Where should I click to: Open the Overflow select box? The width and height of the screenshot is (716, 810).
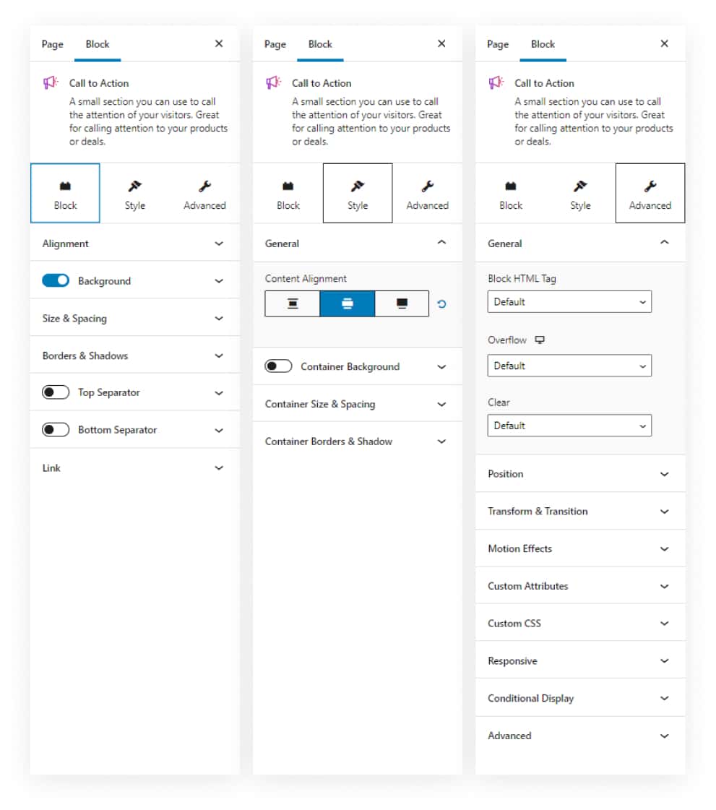[569, 366]
